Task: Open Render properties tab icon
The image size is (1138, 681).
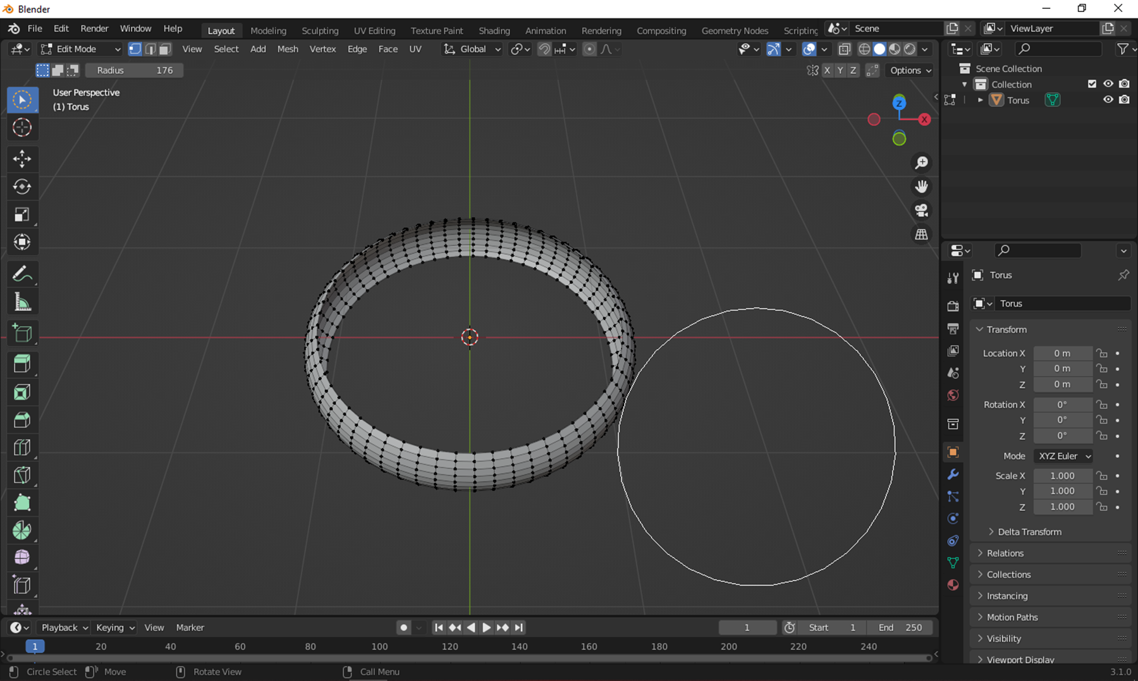Action: 953,306
